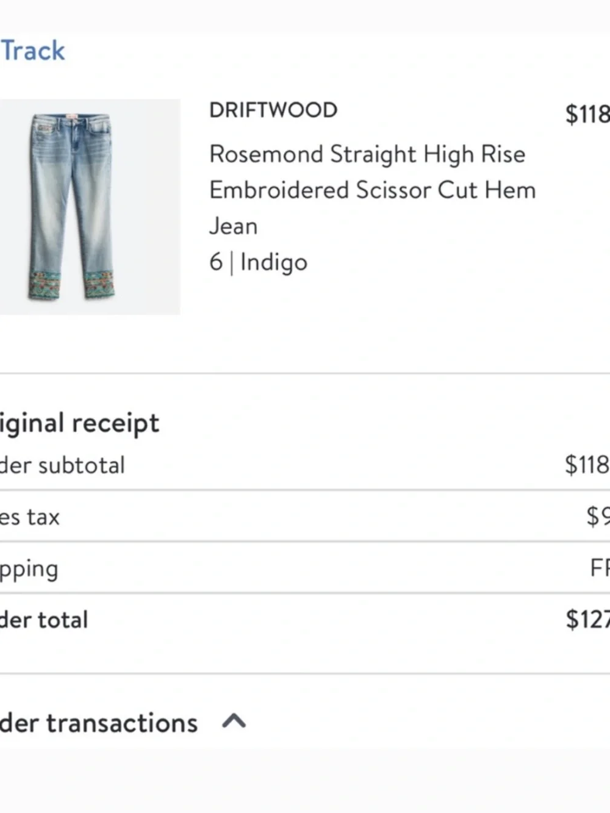Open the DRIFTWOOD brand name
Screen dimensions: 610x813
(273, 110)
